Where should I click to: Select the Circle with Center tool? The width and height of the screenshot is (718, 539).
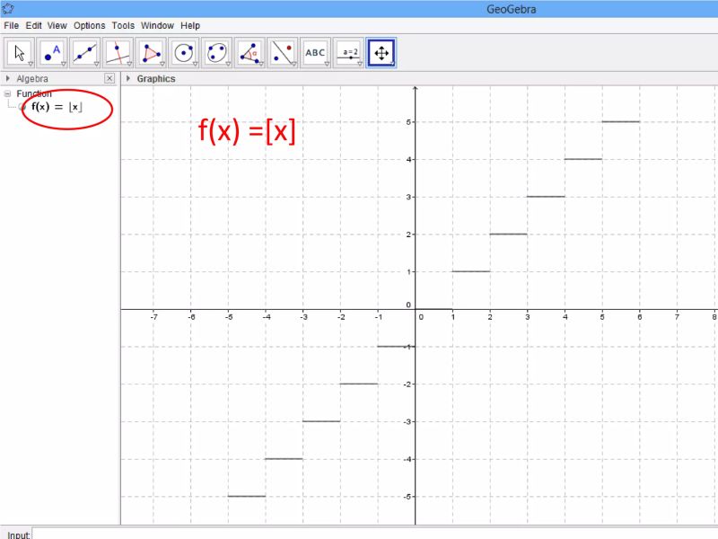pyautogui.click(x=185, y=51)
